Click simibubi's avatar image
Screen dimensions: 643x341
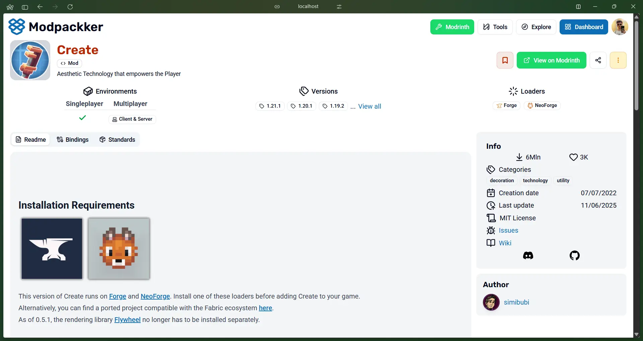[491, 302]
